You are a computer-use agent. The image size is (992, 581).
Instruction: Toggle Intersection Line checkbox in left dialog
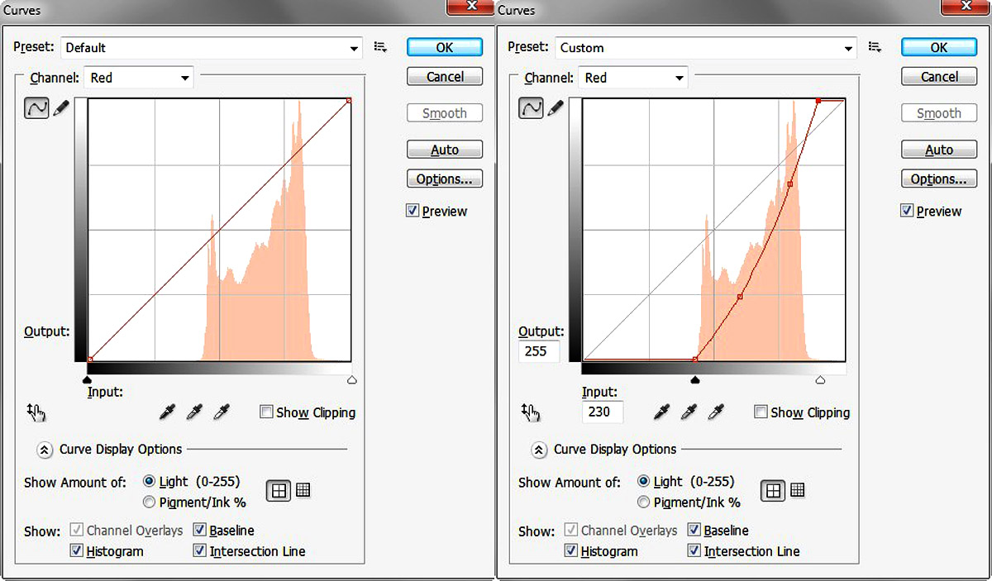click(200, 551)
